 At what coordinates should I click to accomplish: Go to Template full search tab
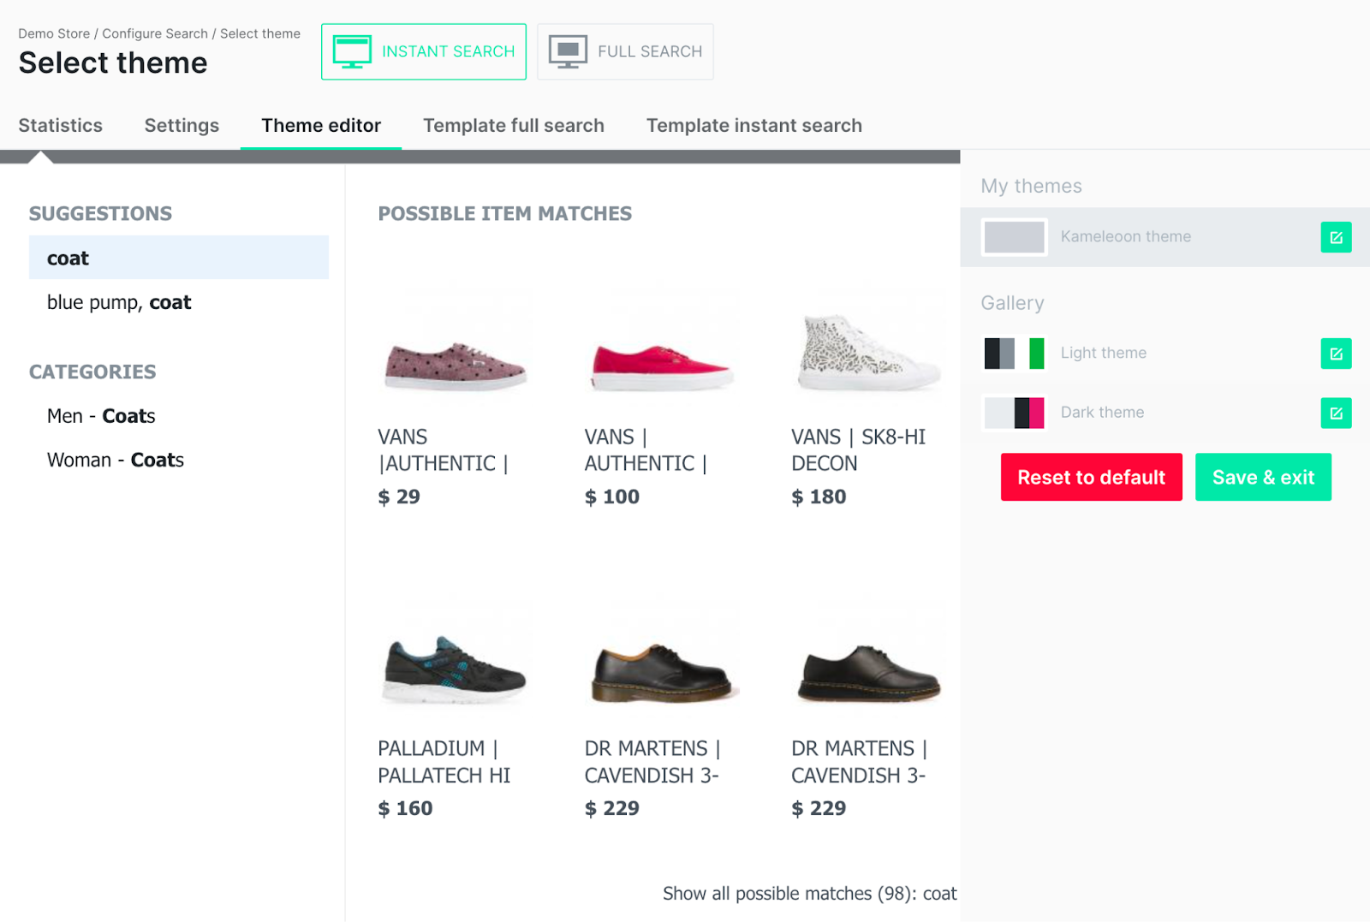514,126
